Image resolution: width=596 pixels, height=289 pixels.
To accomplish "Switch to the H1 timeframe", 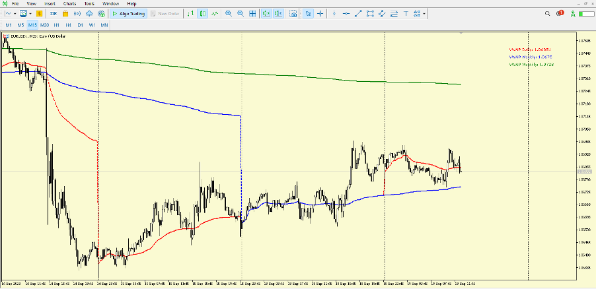I will (57, 24).
